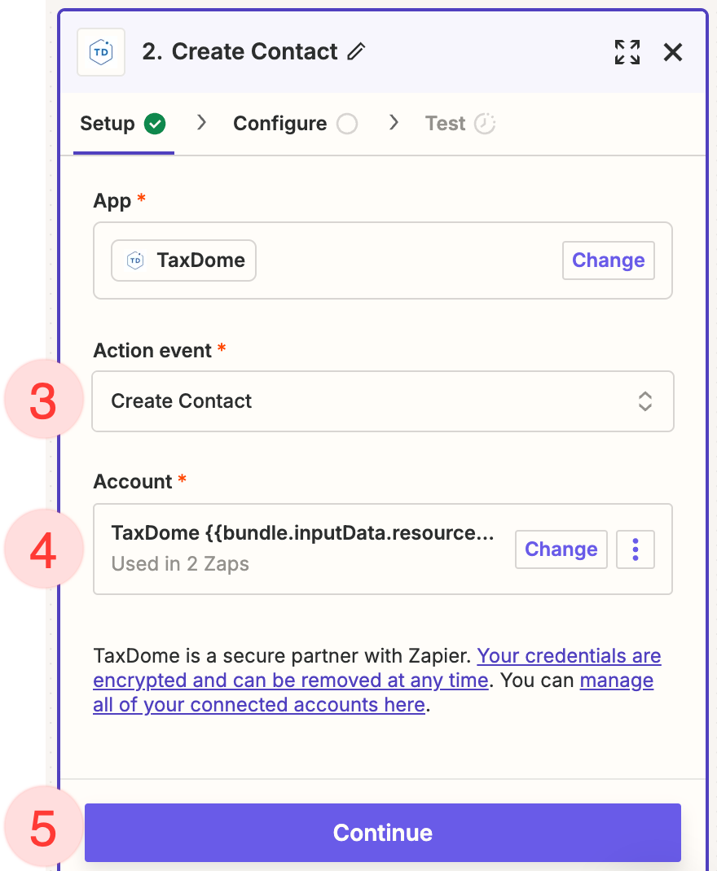Open the credentials are encrypted link
This screenshot has width=717, height=871.
coord(569,656)
